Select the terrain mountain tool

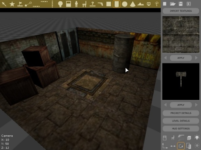(x=141, y=4)
